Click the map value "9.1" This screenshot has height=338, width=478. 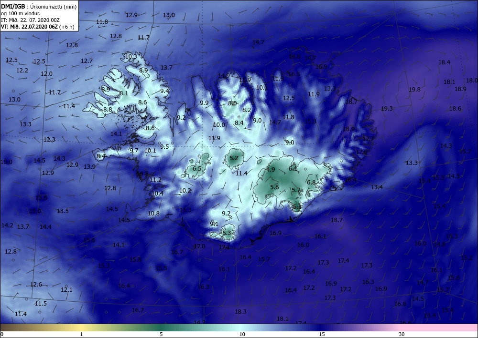[214, 224]
